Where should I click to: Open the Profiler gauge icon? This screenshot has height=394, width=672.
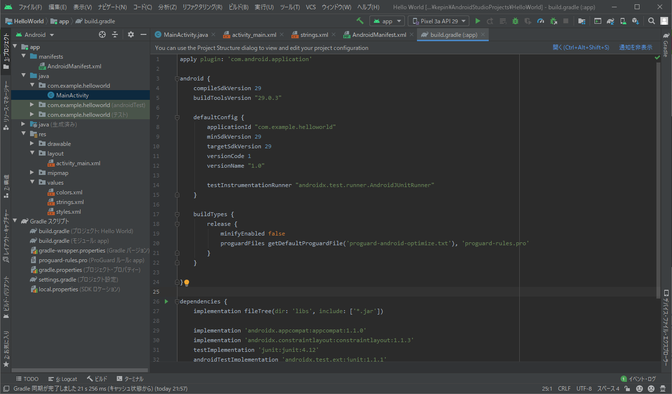[x=541, y=21]
